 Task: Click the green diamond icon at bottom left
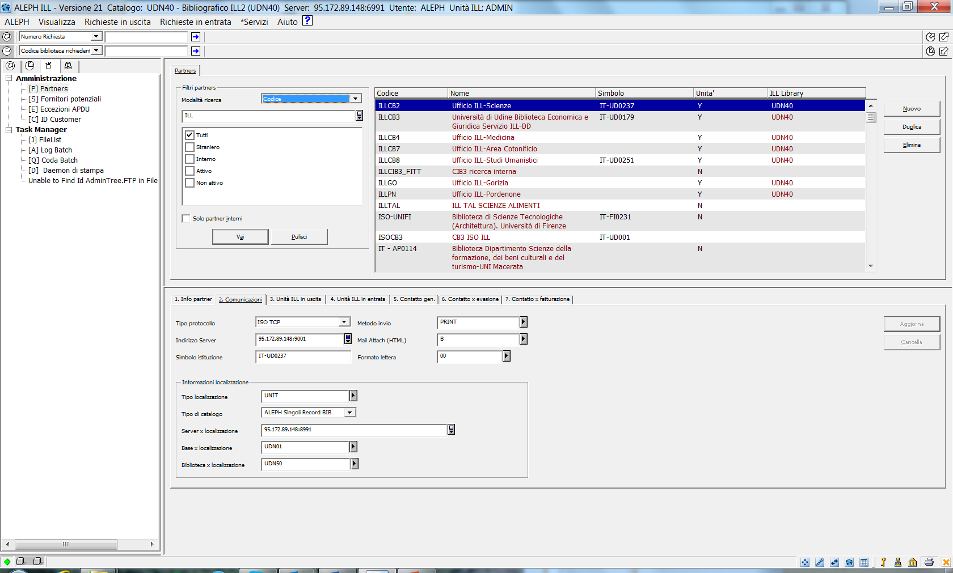tap(7, 562)
